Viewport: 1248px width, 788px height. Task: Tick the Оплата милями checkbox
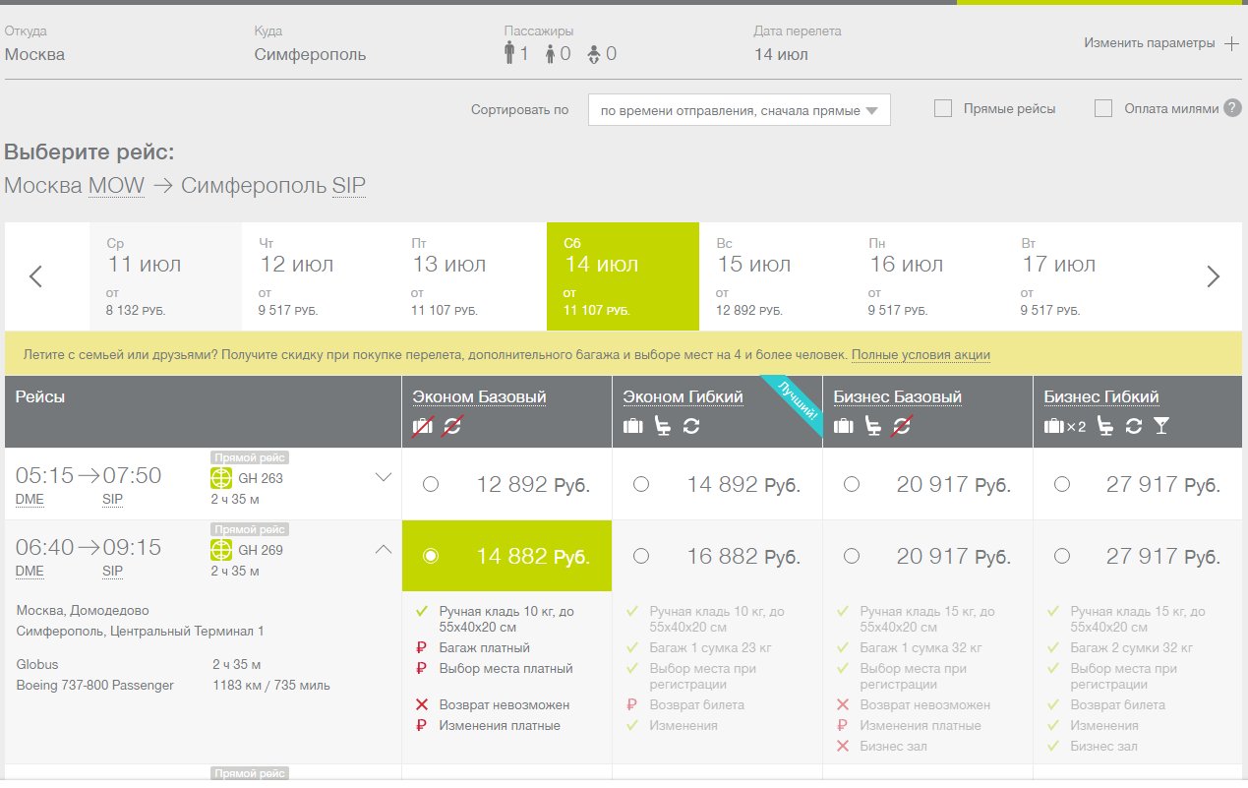pyautogui.click(x=1103, y=109)
